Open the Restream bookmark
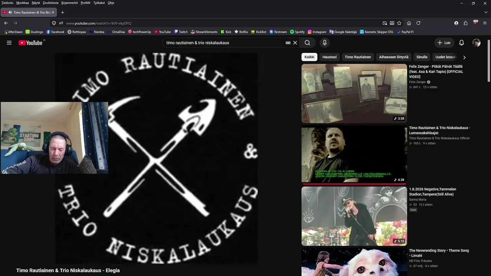This screenshot has height=276, width=491. coord(278,32)
